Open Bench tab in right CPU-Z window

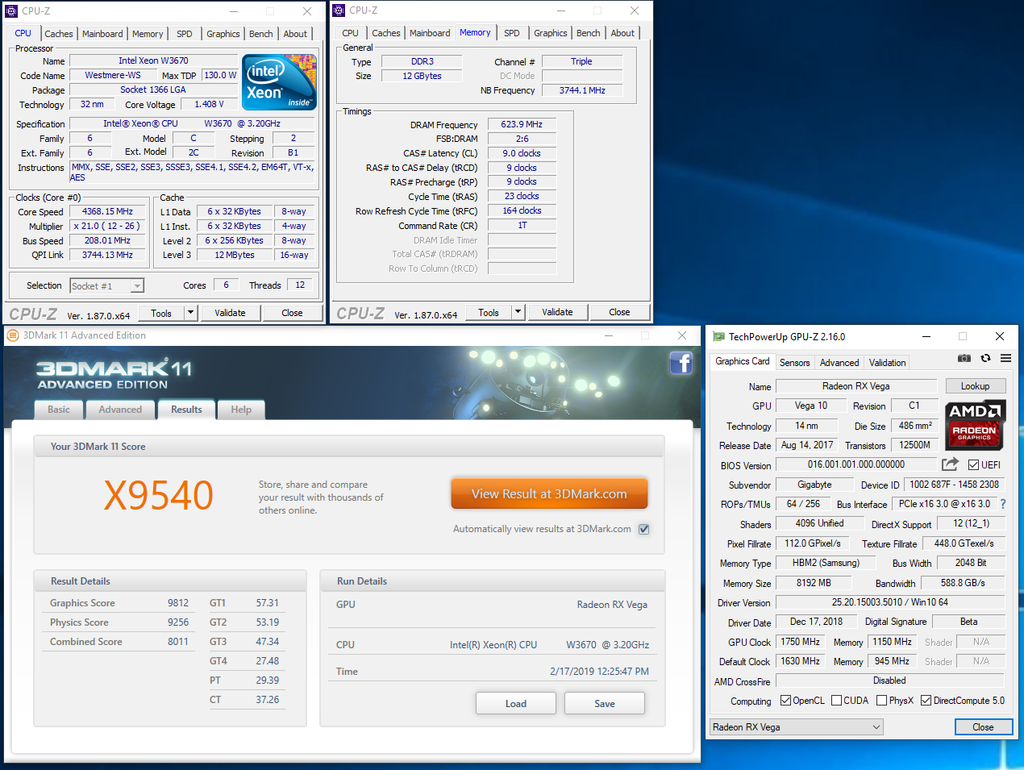click(588, 33)
